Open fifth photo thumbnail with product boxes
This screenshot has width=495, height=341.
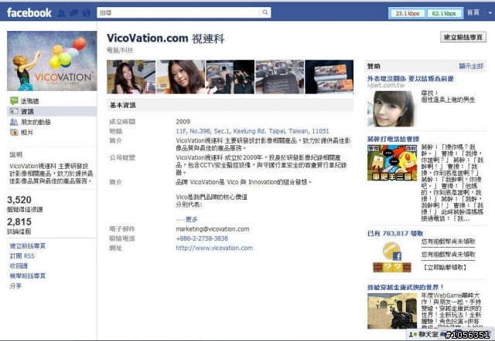pyautogui.click(x=329, y=77)
